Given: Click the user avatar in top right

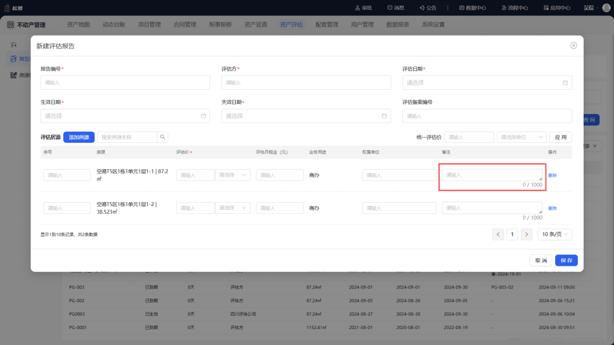Looking at the screenshot, I should 606,8.
